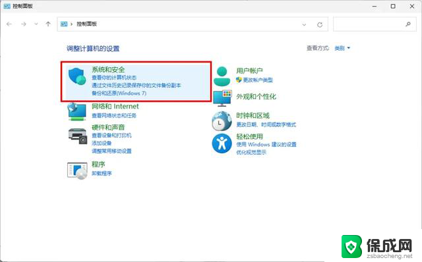Click inside the address bar field

(x=193, y=24)
